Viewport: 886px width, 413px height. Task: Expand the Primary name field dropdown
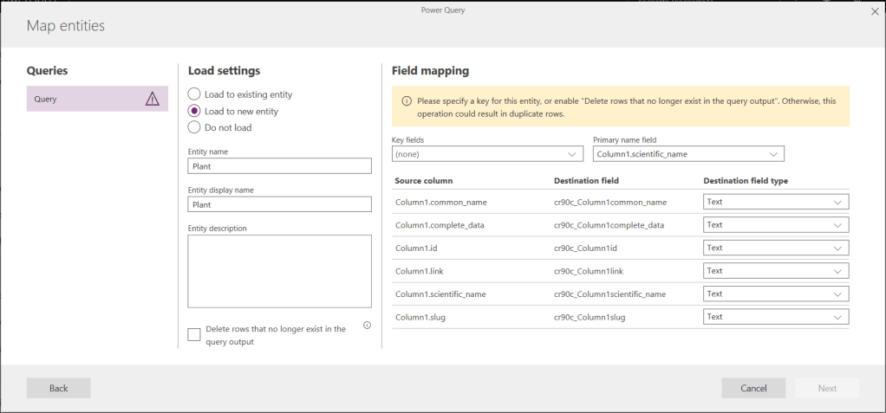click(x=688, y=154)
